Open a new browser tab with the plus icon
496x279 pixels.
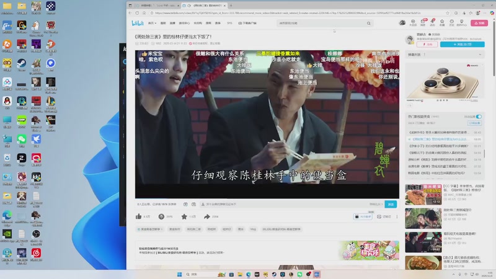231,6
